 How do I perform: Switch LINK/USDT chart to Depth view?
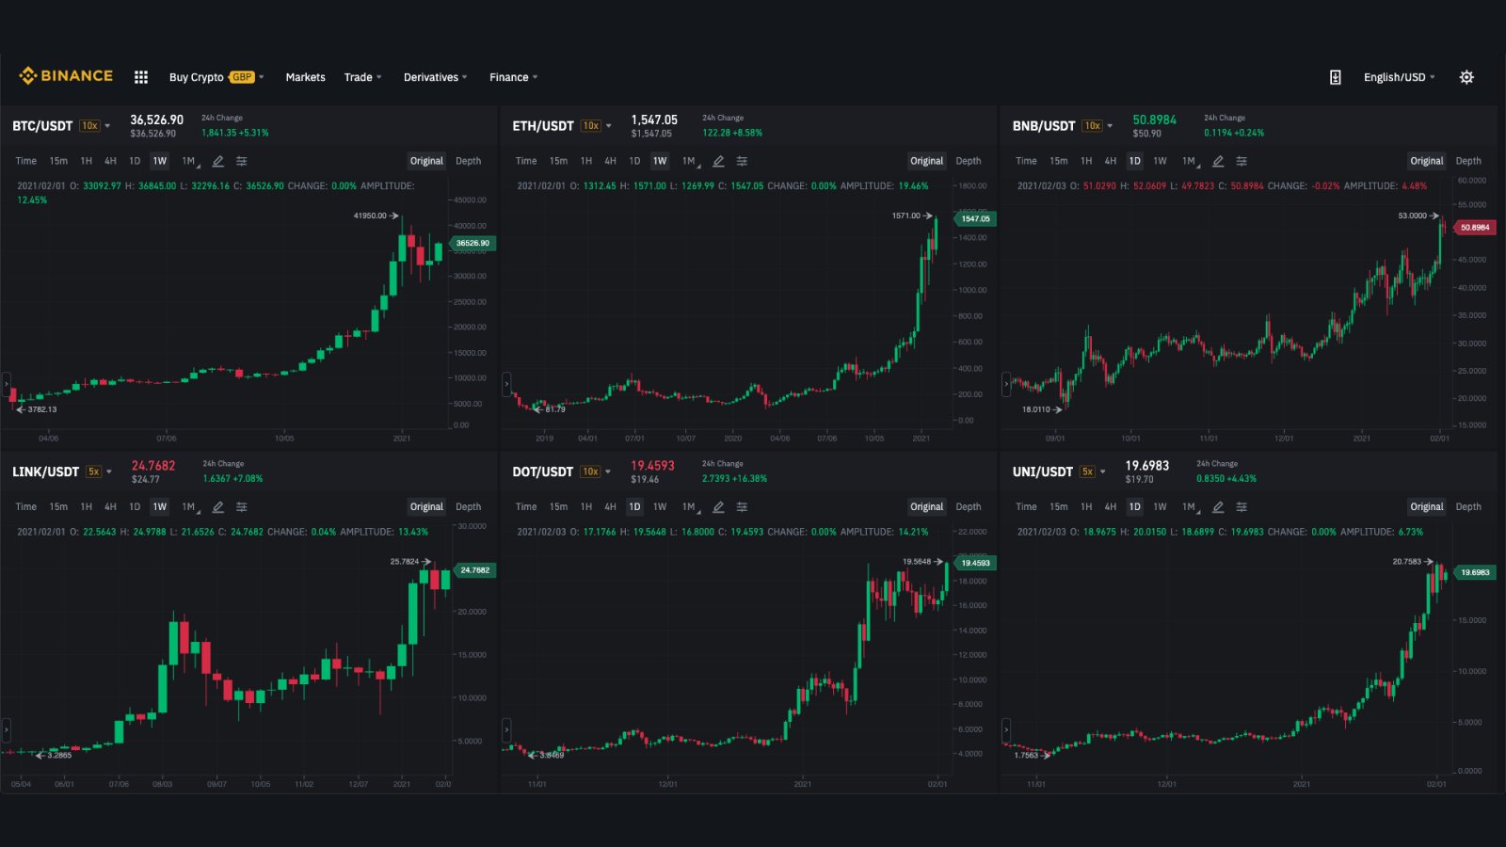(468, 506)
